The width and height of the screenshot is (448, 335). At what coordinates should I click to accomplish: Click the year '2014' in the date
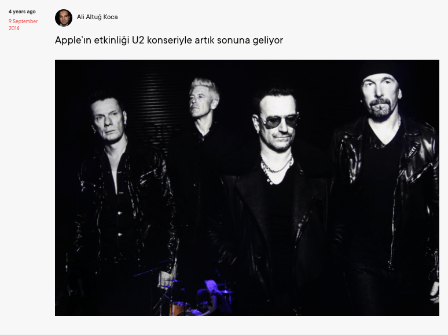(x=14, y=28)
